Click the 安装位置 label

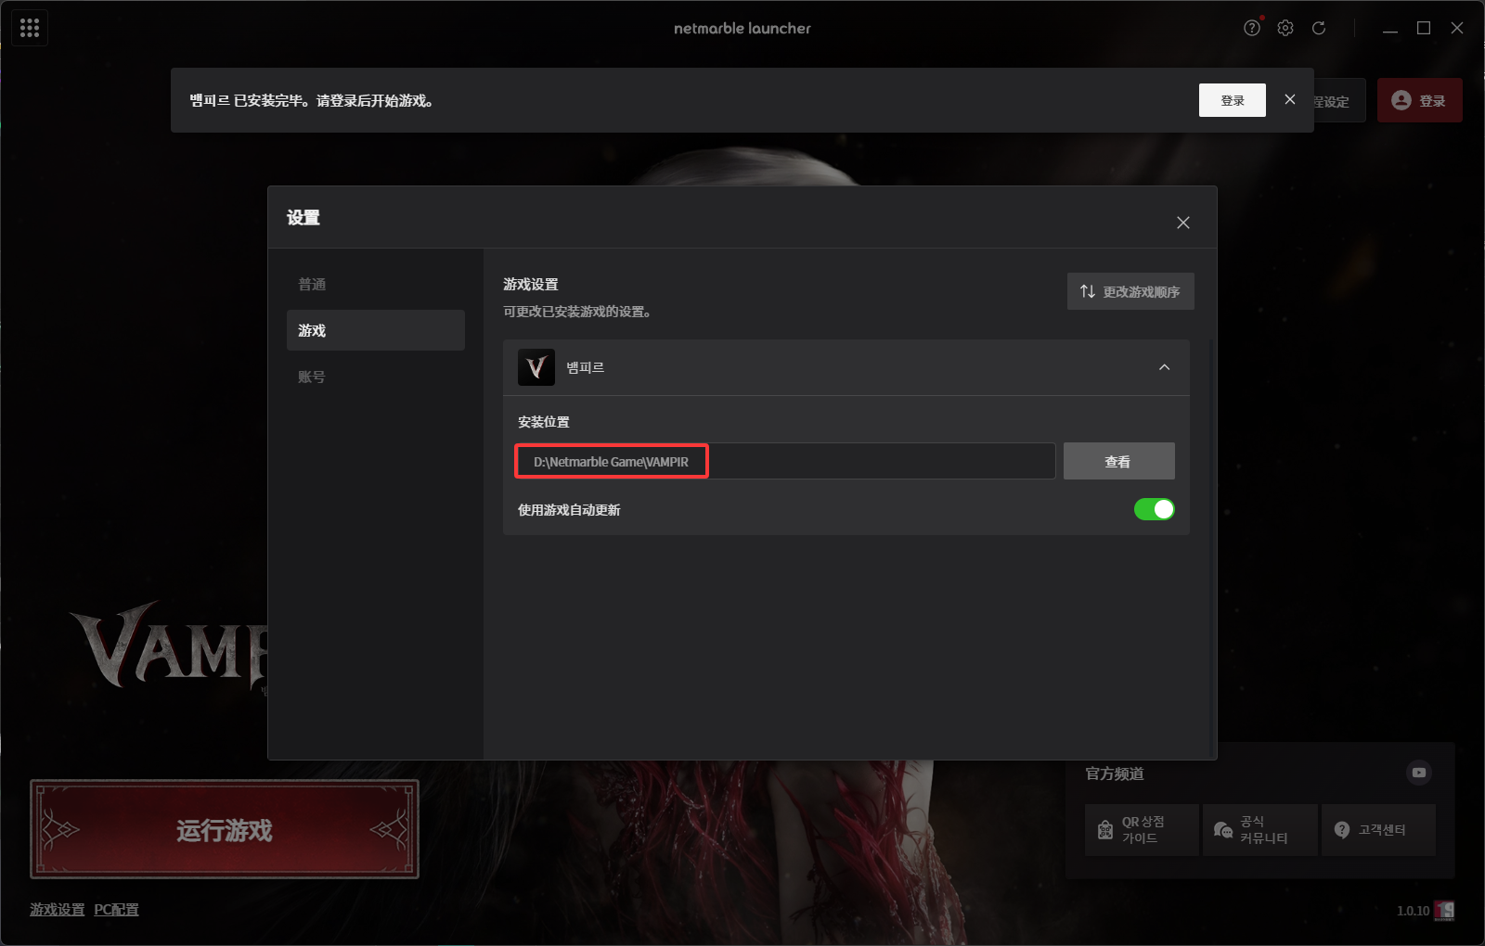tap(544, 422)
